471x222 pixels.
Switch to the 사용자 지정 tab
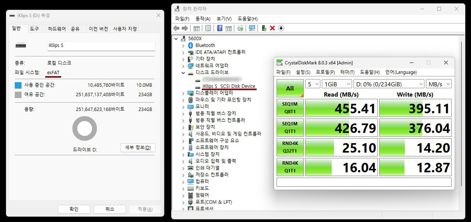pos(125,29)
